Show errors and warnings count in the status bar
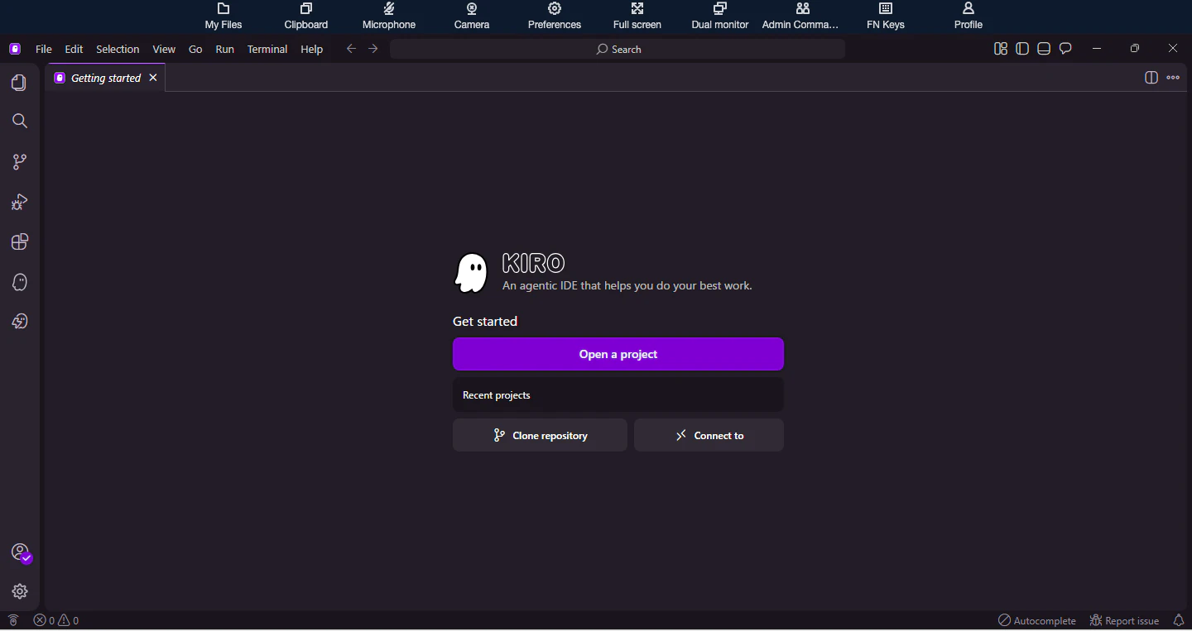 pos(56,620)
